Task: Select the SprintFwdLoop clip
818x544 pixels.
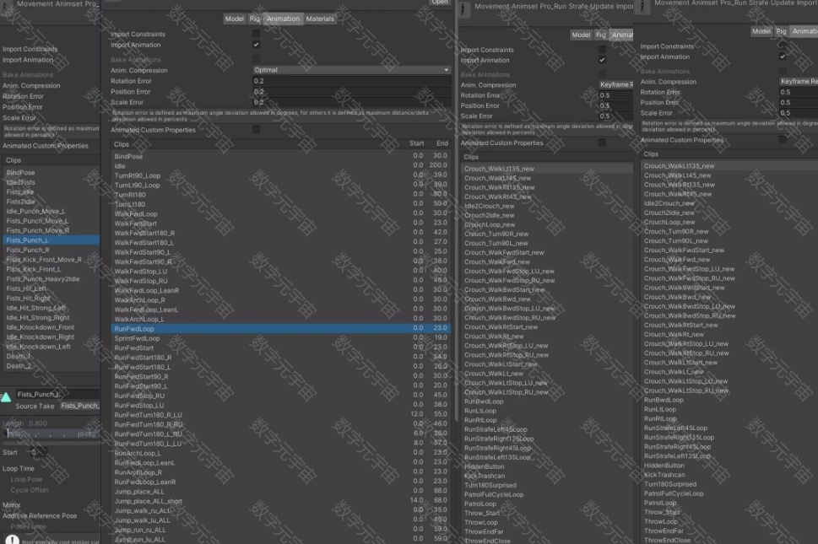Action: 281,338
